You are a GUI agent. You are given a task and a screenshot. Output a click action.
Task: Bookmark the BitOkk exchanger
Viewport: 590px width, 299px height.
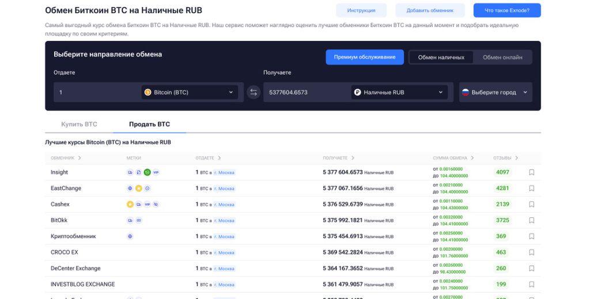[x=532, y=220]
